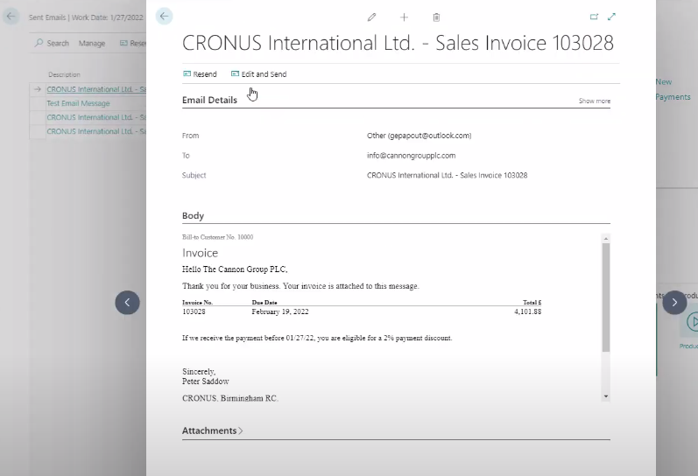This screenshot has width=698, height=476.
Task: Click the plus new record icon
Action: (404, 17)
